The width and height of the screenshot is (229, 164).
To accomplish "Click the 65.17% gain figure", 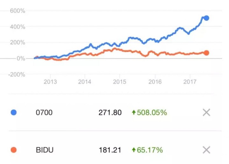I will pyautogui.click(x=150, y=150).
